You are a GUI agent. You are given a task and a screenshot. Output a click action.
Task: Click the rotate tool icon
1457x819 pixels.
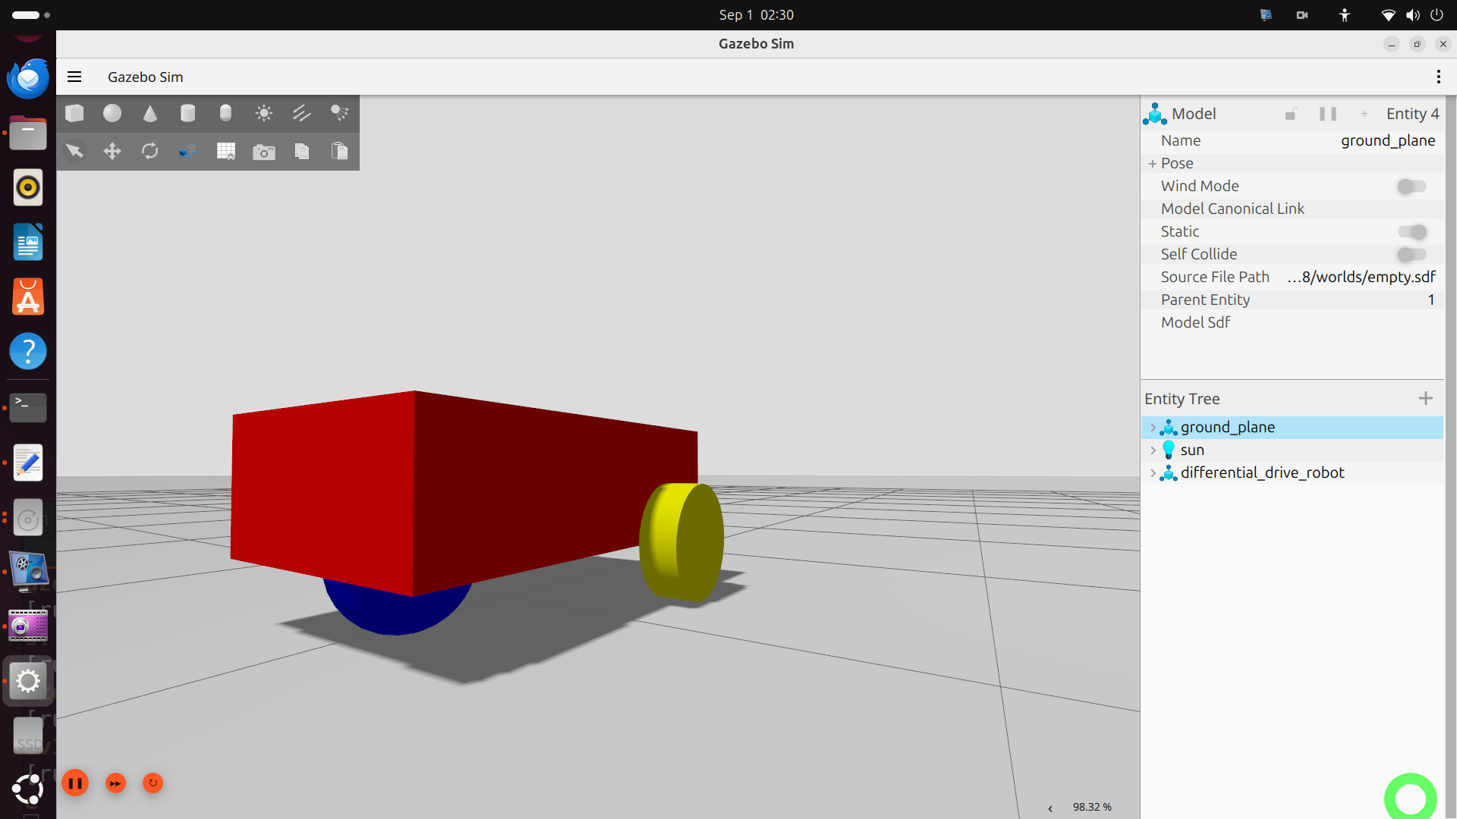coord(149,150)
